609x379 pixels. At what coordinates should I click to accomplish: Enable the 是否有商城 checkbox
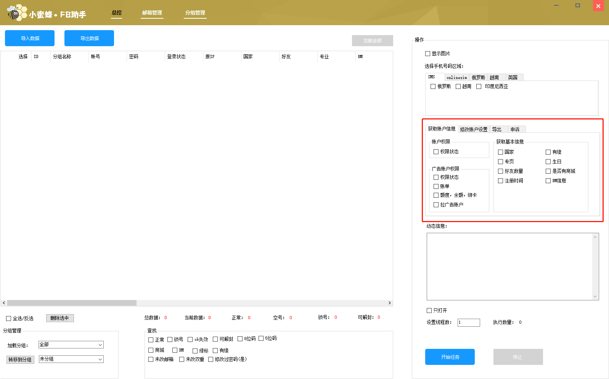click(x=548, y=171)
